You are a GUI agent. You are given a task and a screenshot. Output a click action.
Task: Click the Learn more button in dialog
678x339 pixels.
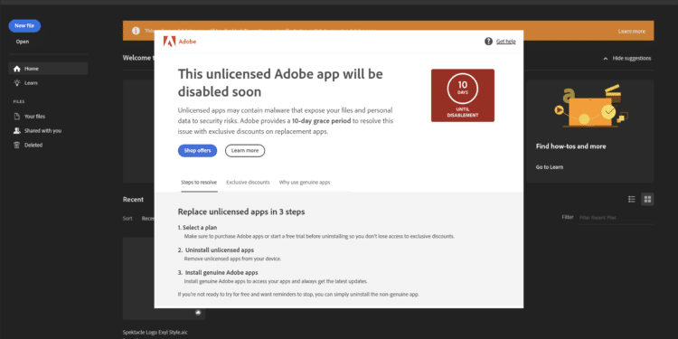click(245, 150)
